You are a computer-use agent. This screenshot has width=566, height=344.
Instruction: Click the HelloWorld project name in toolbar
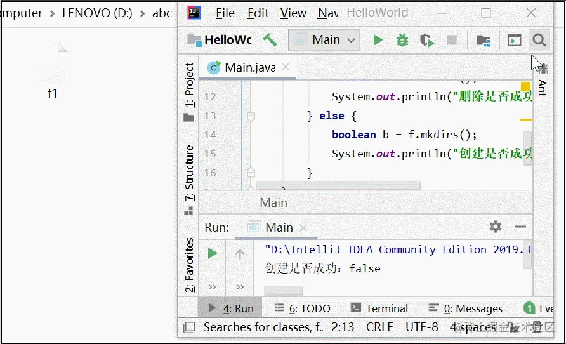point(227,40)
